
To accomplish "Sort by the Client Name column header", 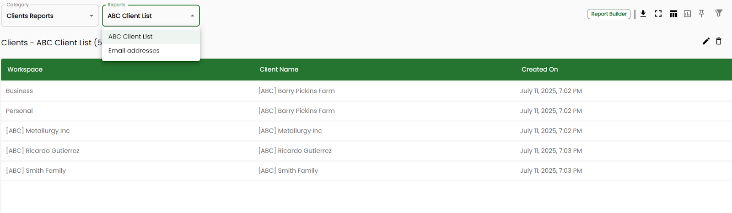I will [x=279, y=69].
